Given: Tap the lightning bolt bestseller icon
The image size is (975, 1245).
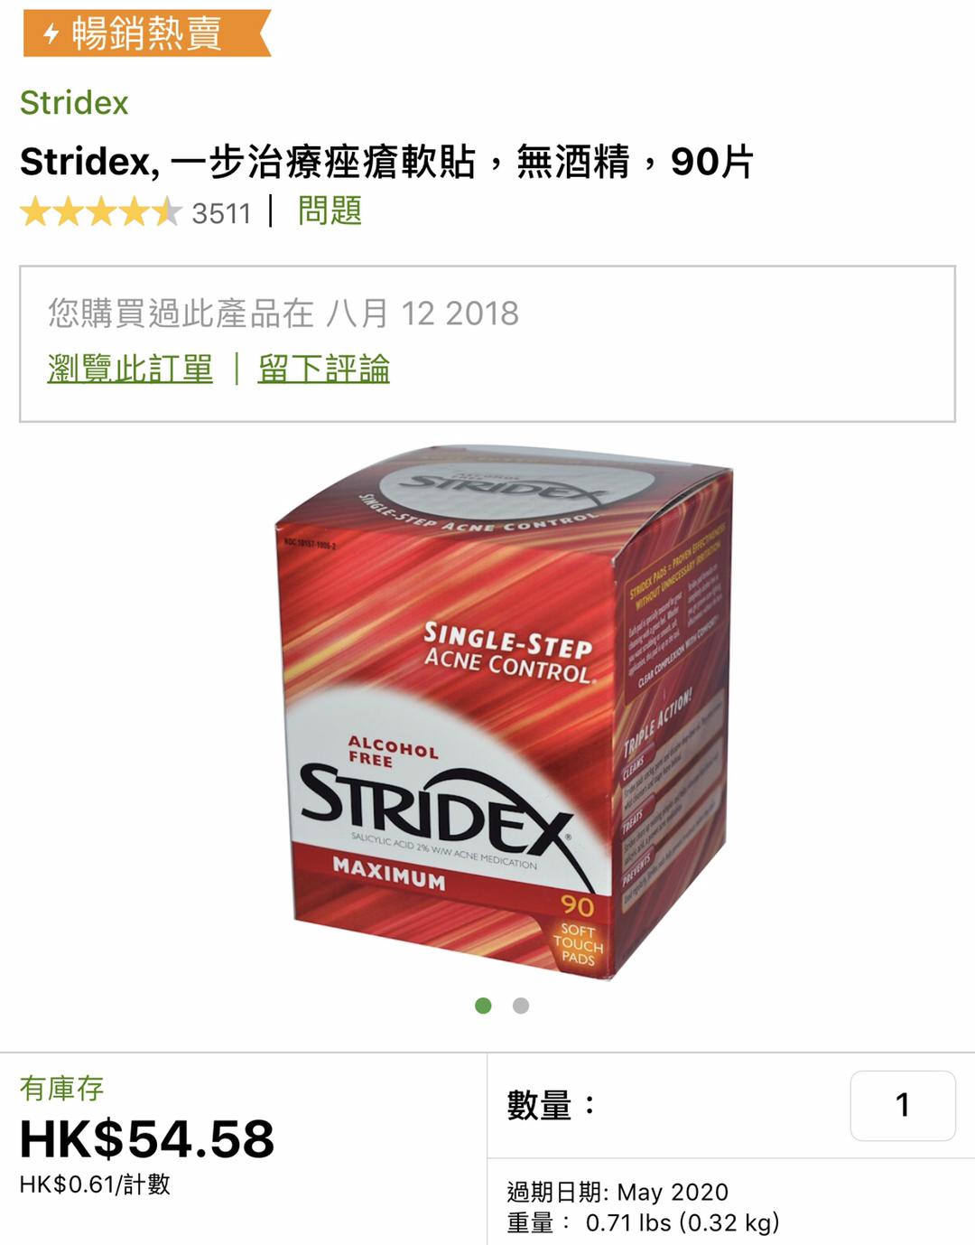Looking at the screenshot, I should tap(51, 33).
